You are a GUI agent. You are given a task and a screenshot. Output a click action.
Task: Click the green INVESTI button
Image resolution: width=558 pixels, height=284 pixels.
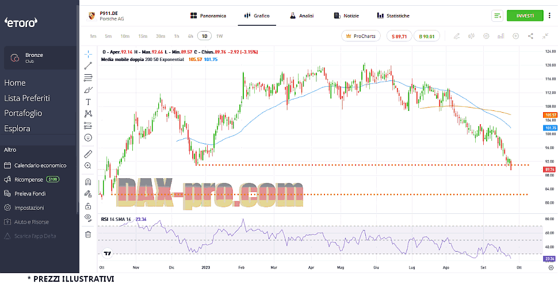click(x=525, y=16)
